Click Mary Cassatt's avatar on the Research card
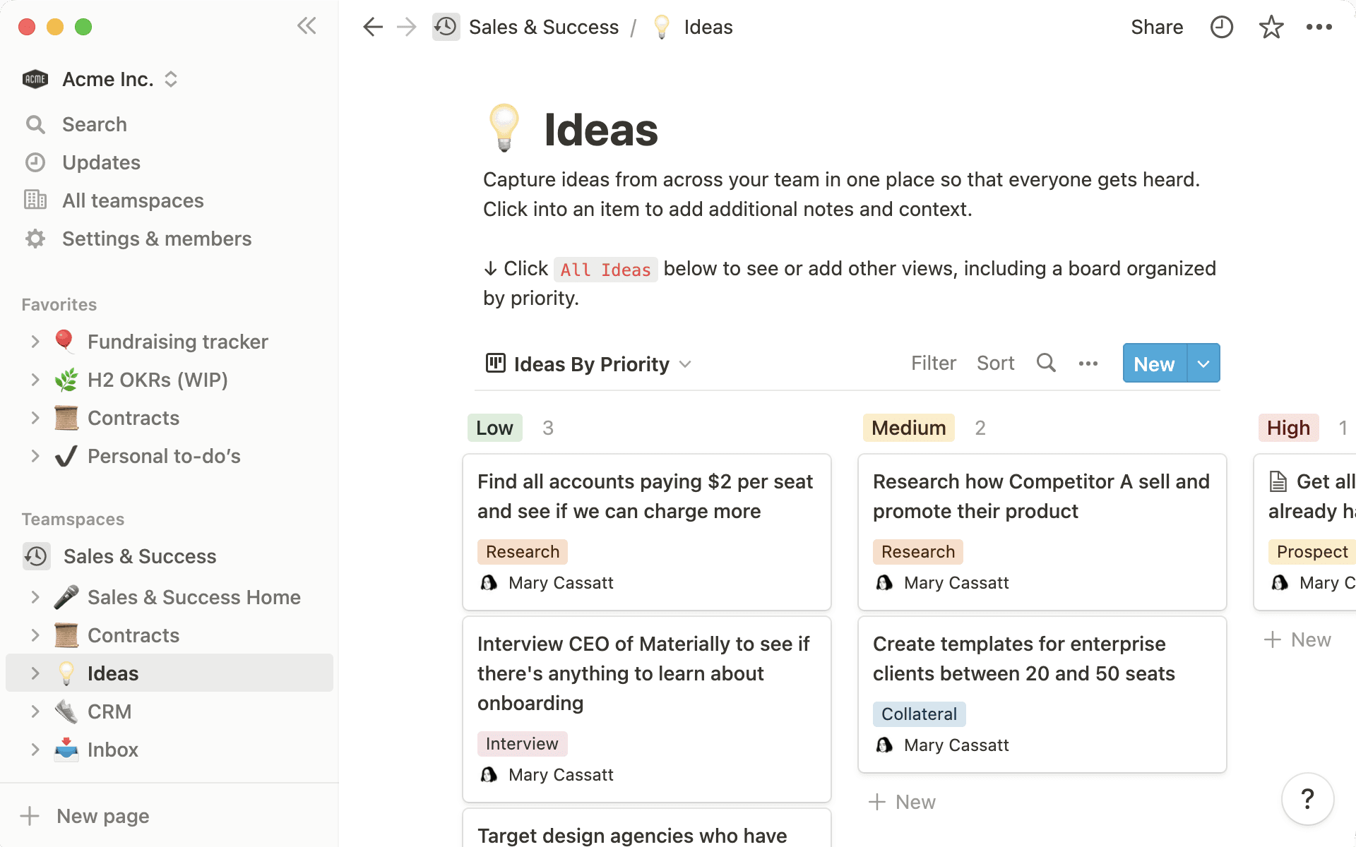Image resolution: width=1356 pixels, height=847 pixels. click(884, 582)
